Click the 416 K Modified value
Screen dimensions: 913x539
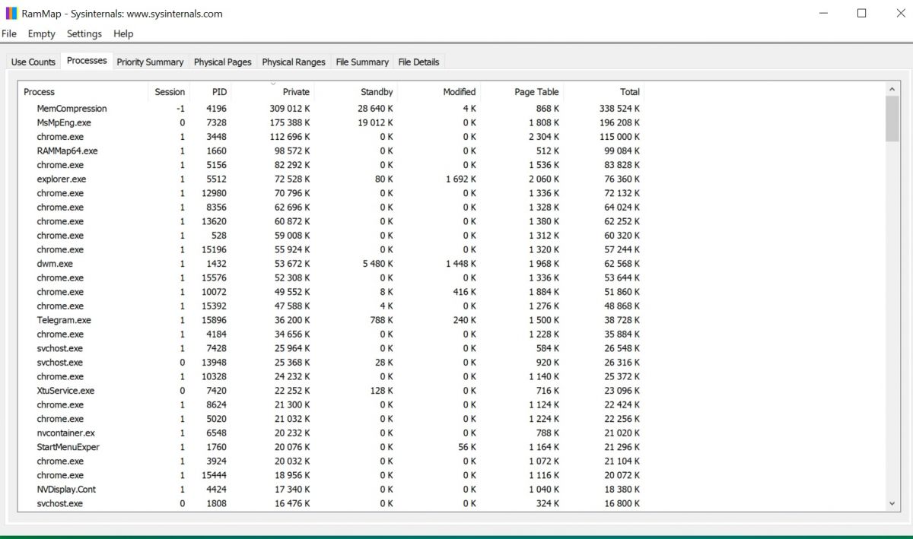464,292
